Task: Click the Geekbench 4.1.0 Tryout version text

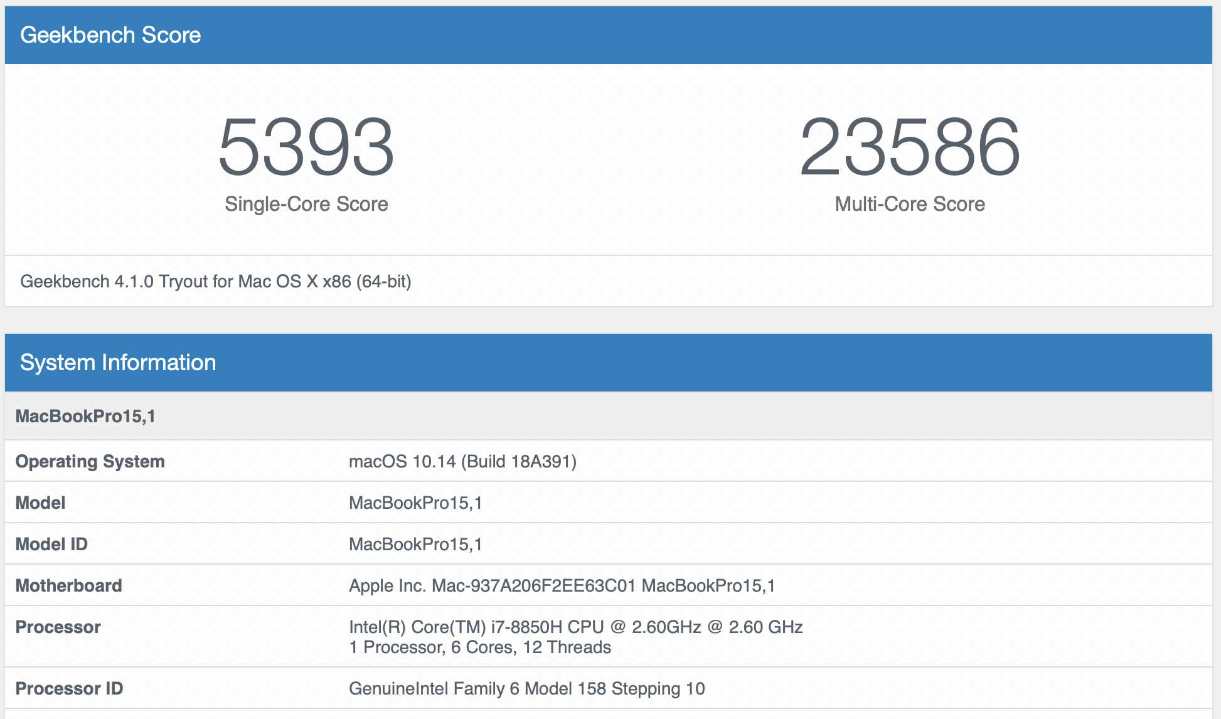Action: coord(215,281)
